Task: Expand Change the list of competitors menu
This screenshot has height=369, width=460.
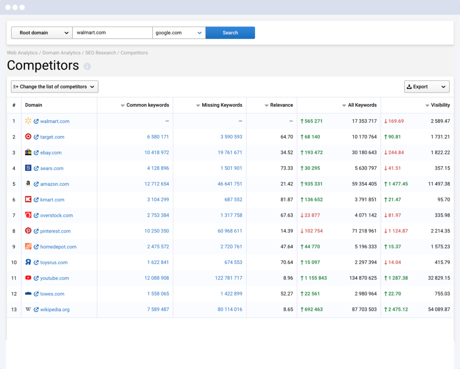Action: pyautogui.click(x=54, y=87)
